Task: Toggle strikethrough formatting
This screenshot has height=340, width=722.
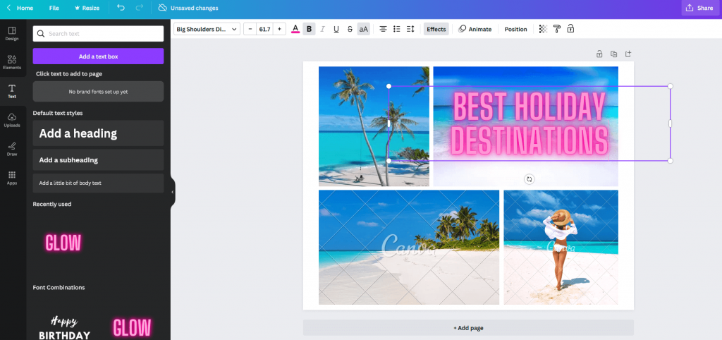Action: (x=350, y=29)
